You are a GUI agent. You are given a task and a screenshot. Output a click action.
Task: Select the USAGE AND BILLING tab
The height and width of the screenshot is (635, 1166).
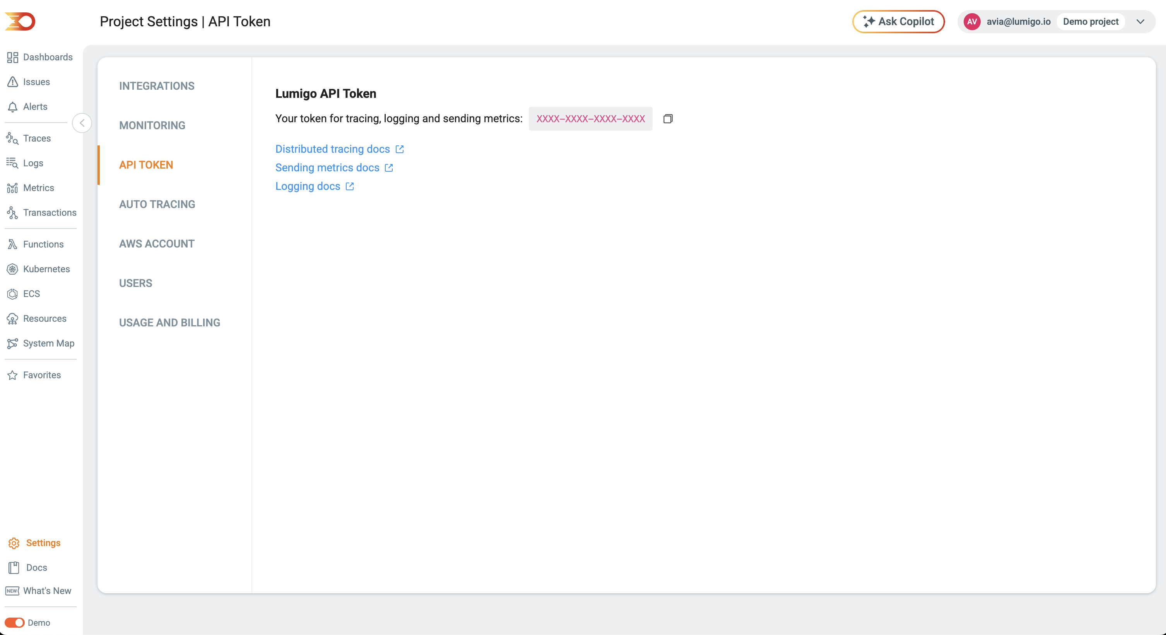coord(169,323)
